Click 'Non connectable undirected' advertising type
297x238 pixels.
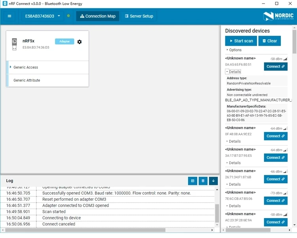click(247, 95)
